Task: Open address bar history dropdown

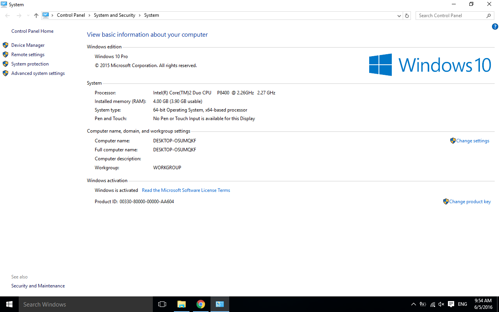Action: click(399, 16)
